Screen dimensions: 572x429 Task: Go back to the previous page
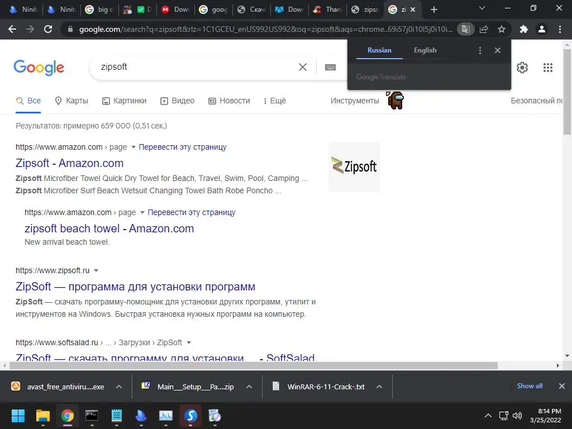point(12,29)
